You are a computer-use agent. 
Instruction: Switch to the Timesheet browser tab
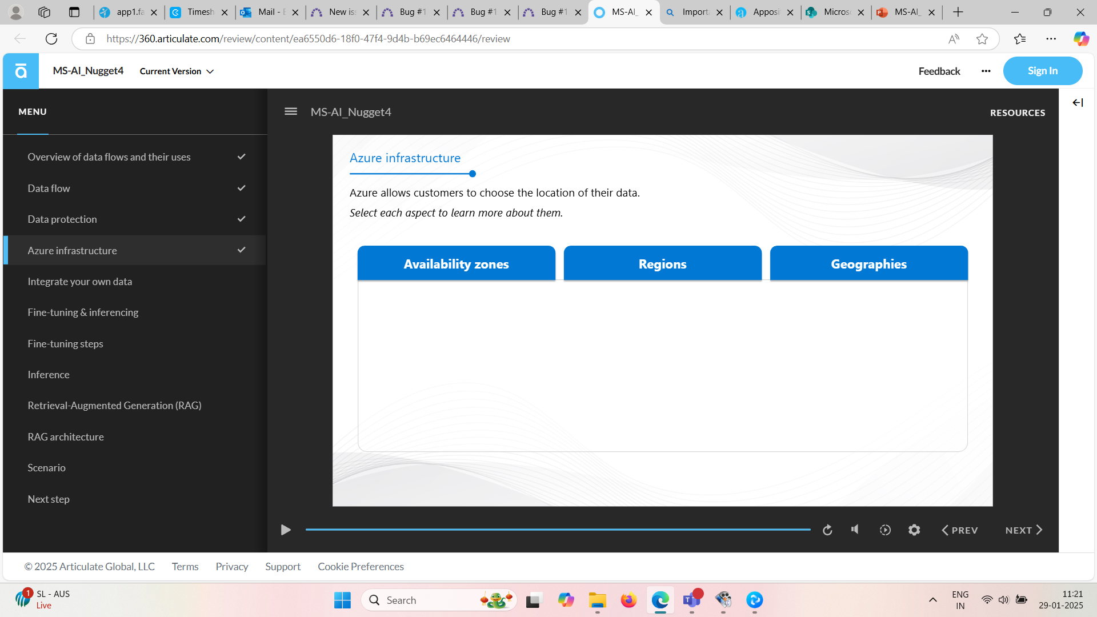(199, 12)
